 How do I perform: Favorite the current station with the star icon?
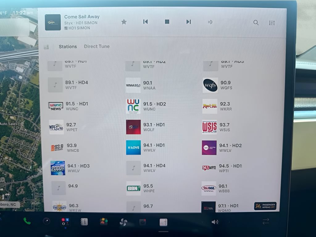(124, 22)
